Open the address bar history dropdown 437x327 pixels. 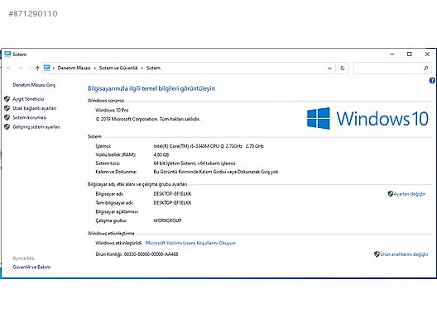click(x=329, y=68)
